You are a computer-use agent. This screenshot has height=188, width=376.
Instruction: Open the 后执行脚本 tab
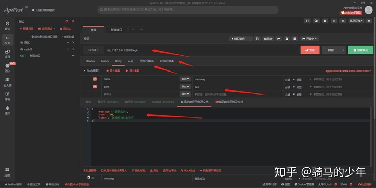click(x=167, y=61)
